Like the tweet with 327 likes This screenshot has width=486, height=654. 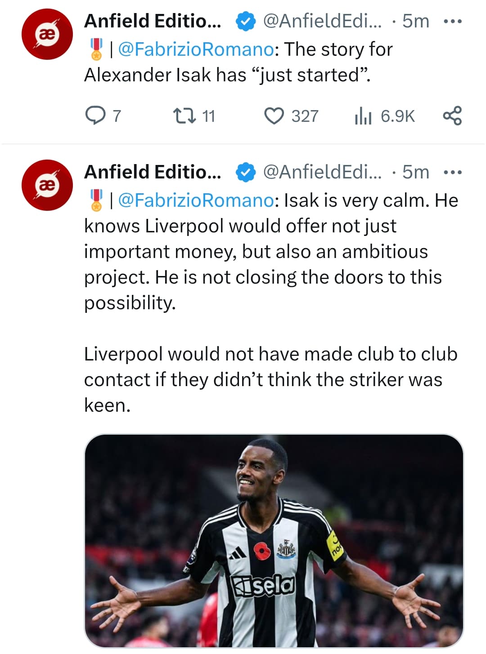274,116
